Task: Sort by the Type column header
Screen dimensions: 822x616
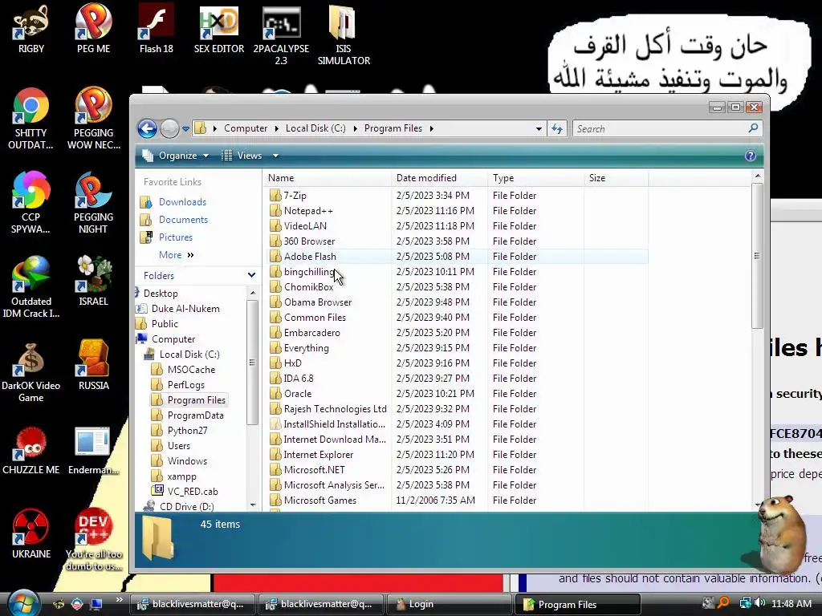Action: point(535,178)
